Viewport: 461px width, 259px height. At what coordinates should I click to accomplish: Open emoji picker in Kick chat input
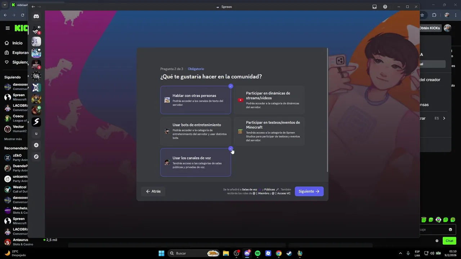[x=451, y=230]
